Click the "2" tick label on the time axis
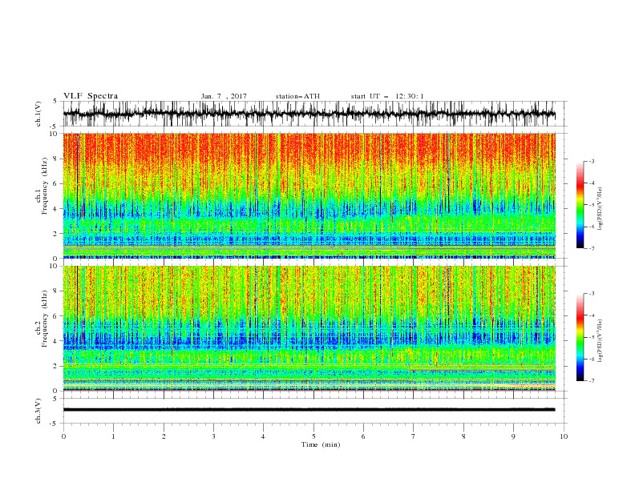635x490 pixels. click(164, 436)
